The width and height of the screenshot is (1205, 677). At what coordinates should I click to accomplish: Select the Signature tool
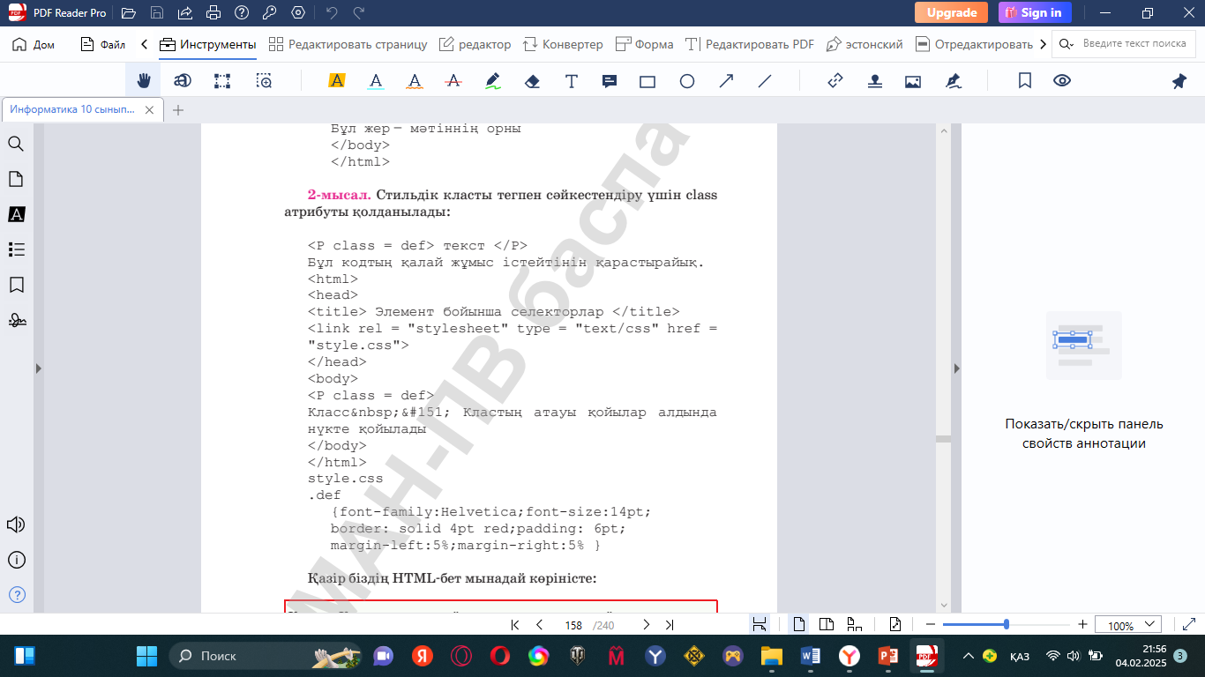(953, 81)
